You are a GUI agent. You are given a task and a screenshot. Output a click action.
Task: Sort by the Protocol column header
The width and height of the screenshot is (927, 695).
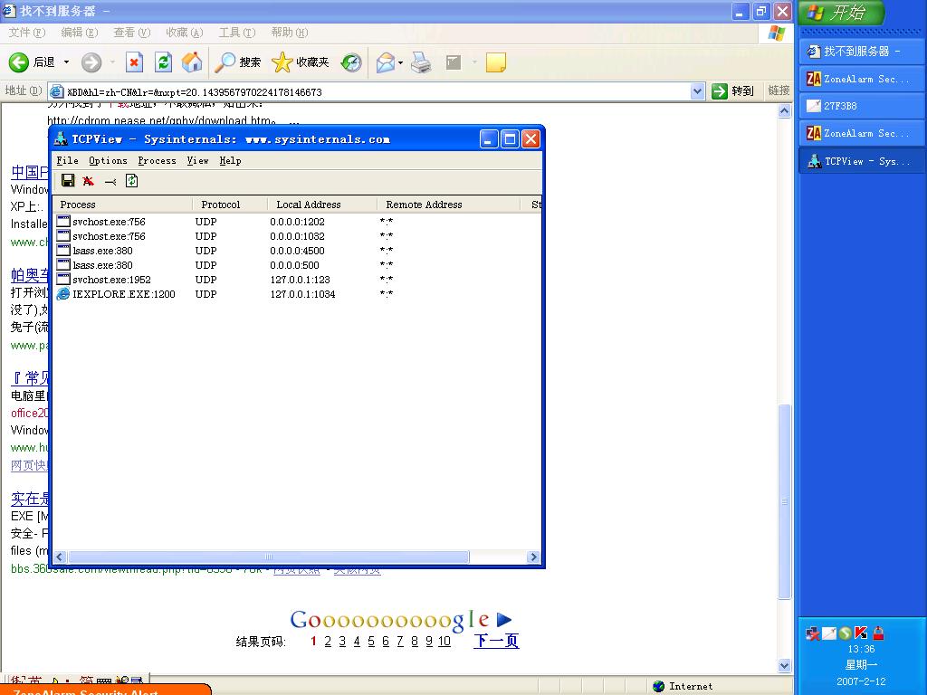[221, 205]
